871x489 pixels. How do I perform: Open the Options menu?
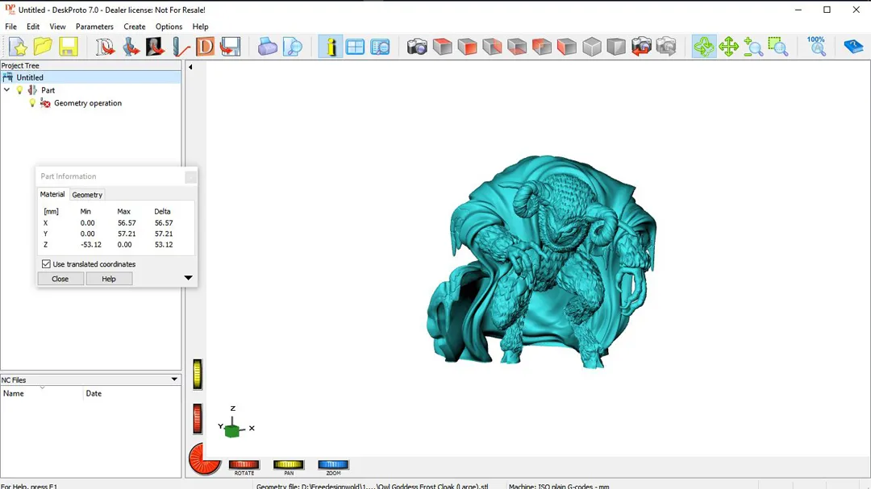169,27
